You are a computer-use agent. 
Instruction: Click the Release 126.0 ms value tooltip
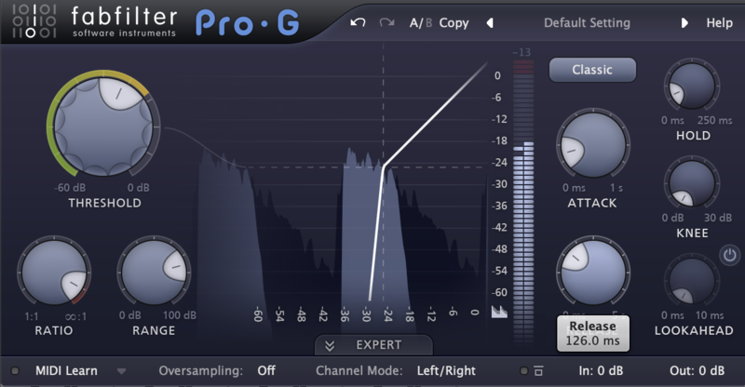[x=593, y=333]
